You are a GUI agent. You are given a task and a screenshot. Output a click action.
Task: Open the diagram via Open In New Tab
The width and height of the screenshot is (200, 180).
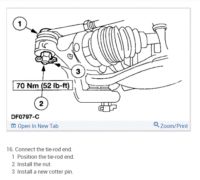click(x=38, y=126)
